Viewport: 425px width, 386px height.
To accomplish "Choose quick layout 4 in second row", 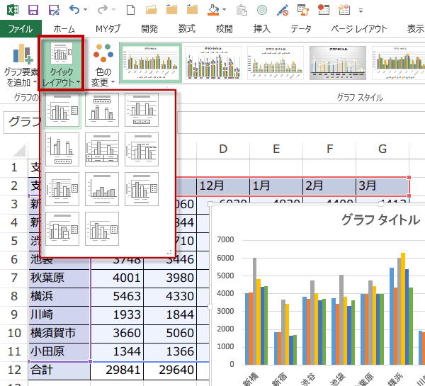I will [62, 149].
